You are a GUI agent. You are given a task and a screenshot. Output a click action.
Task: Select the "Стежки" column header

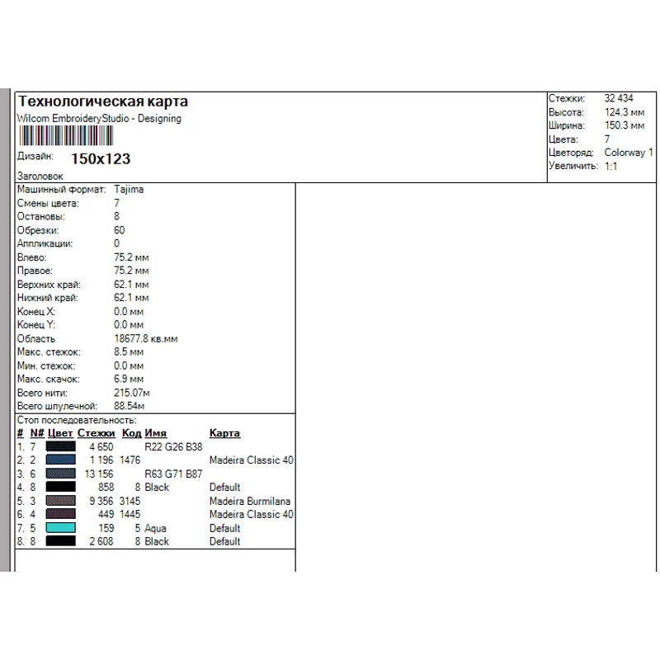97,433
